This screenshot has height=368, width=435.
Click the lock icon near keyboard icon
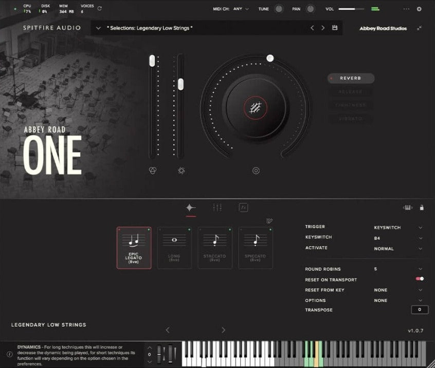pos(422,208)
